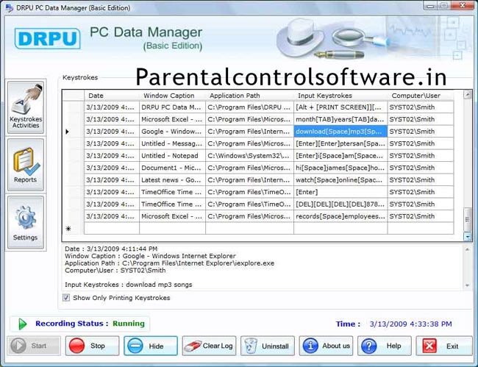This screenshot has height=367, width=478.
Task: Select highlighted 'download[Space]mp3[Sp...' cell
Action: click(340, 132)
